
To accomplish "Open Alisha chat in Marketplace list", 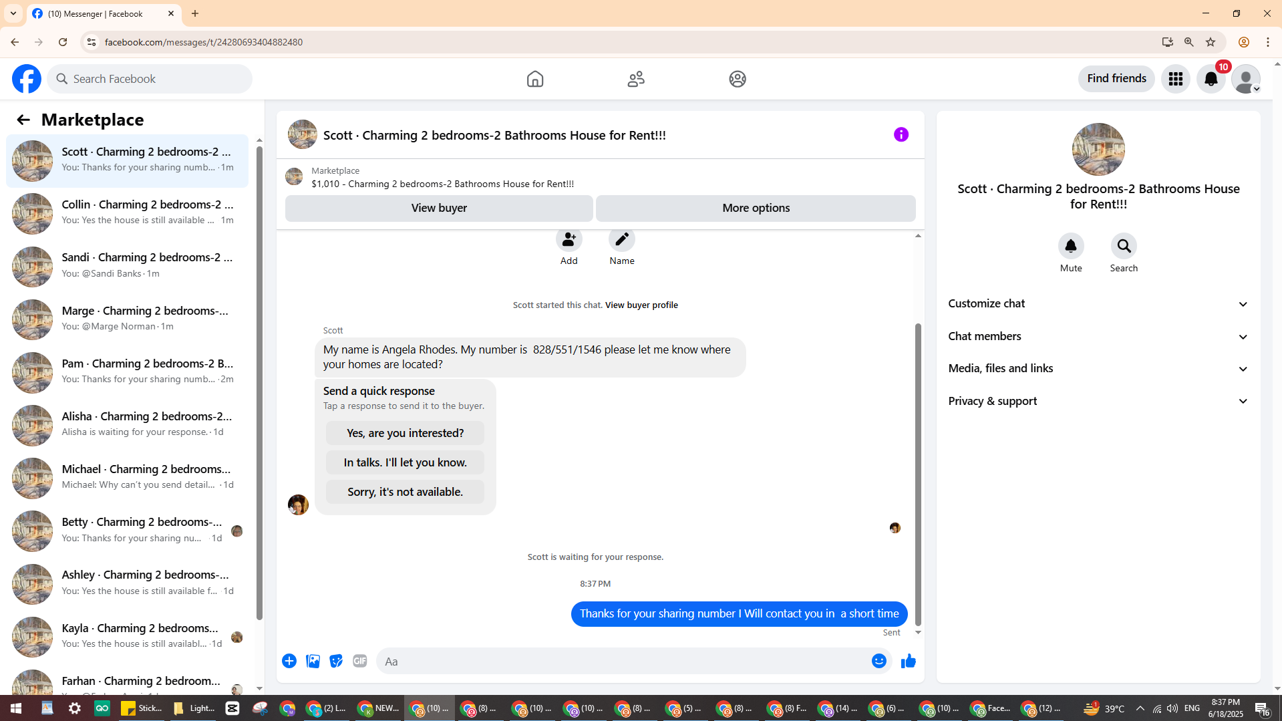I will [x=127, y=425].
